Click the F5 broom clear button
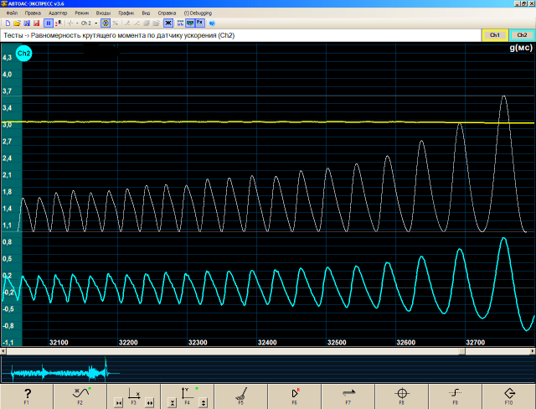Screen dimensions: 536x409 [240, 395]
